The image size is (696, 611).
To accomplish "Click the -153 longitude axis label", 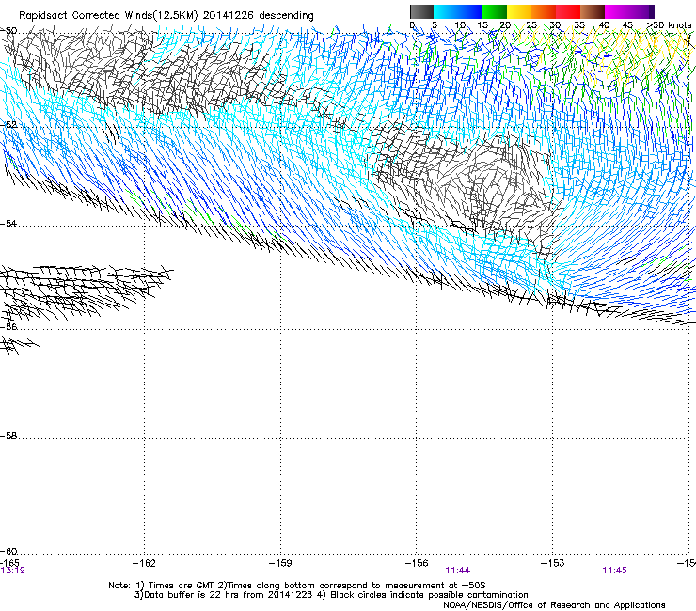I will pos(553,563).
